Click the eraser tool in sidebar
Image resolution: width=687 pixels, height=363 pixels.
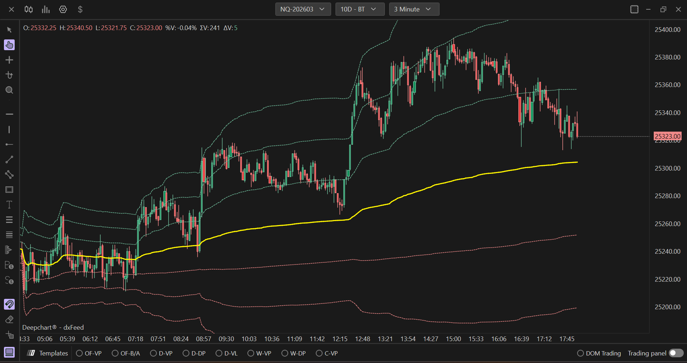(x=9, y=320)
